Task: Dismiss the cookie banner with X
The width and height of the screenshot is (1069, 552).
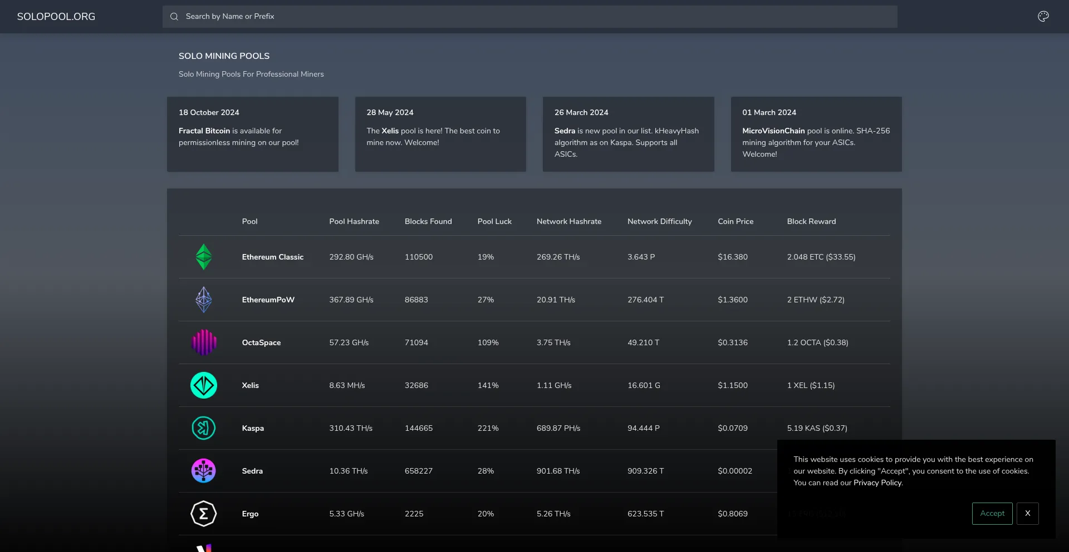Action: 1027,514
